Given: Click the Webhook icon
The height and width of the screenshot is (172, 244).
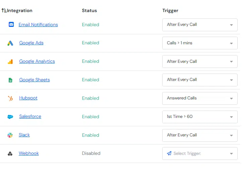Looking at the screenshot, I should pyautogui.click(x=10, y=154).
